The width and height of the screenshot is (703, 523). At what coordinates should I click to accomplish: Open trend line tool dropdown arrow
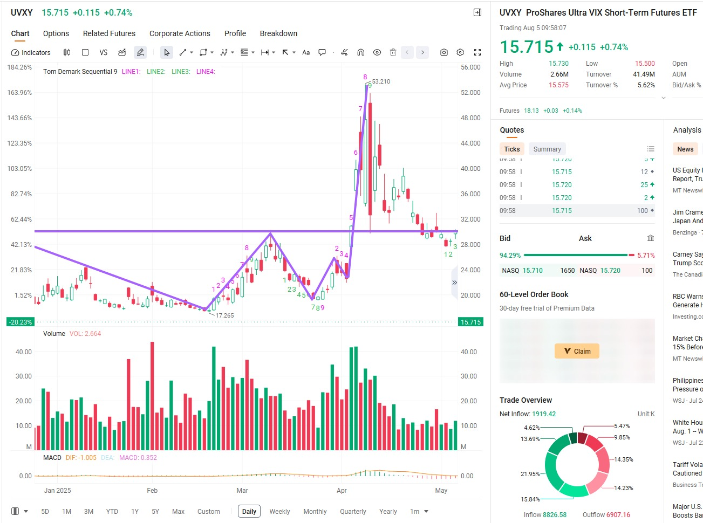[192, 53]
